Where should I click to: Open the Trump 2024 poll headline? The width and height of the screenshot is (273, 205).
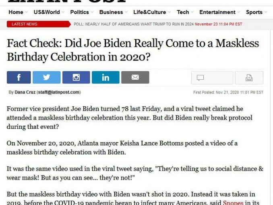point(134,24)
